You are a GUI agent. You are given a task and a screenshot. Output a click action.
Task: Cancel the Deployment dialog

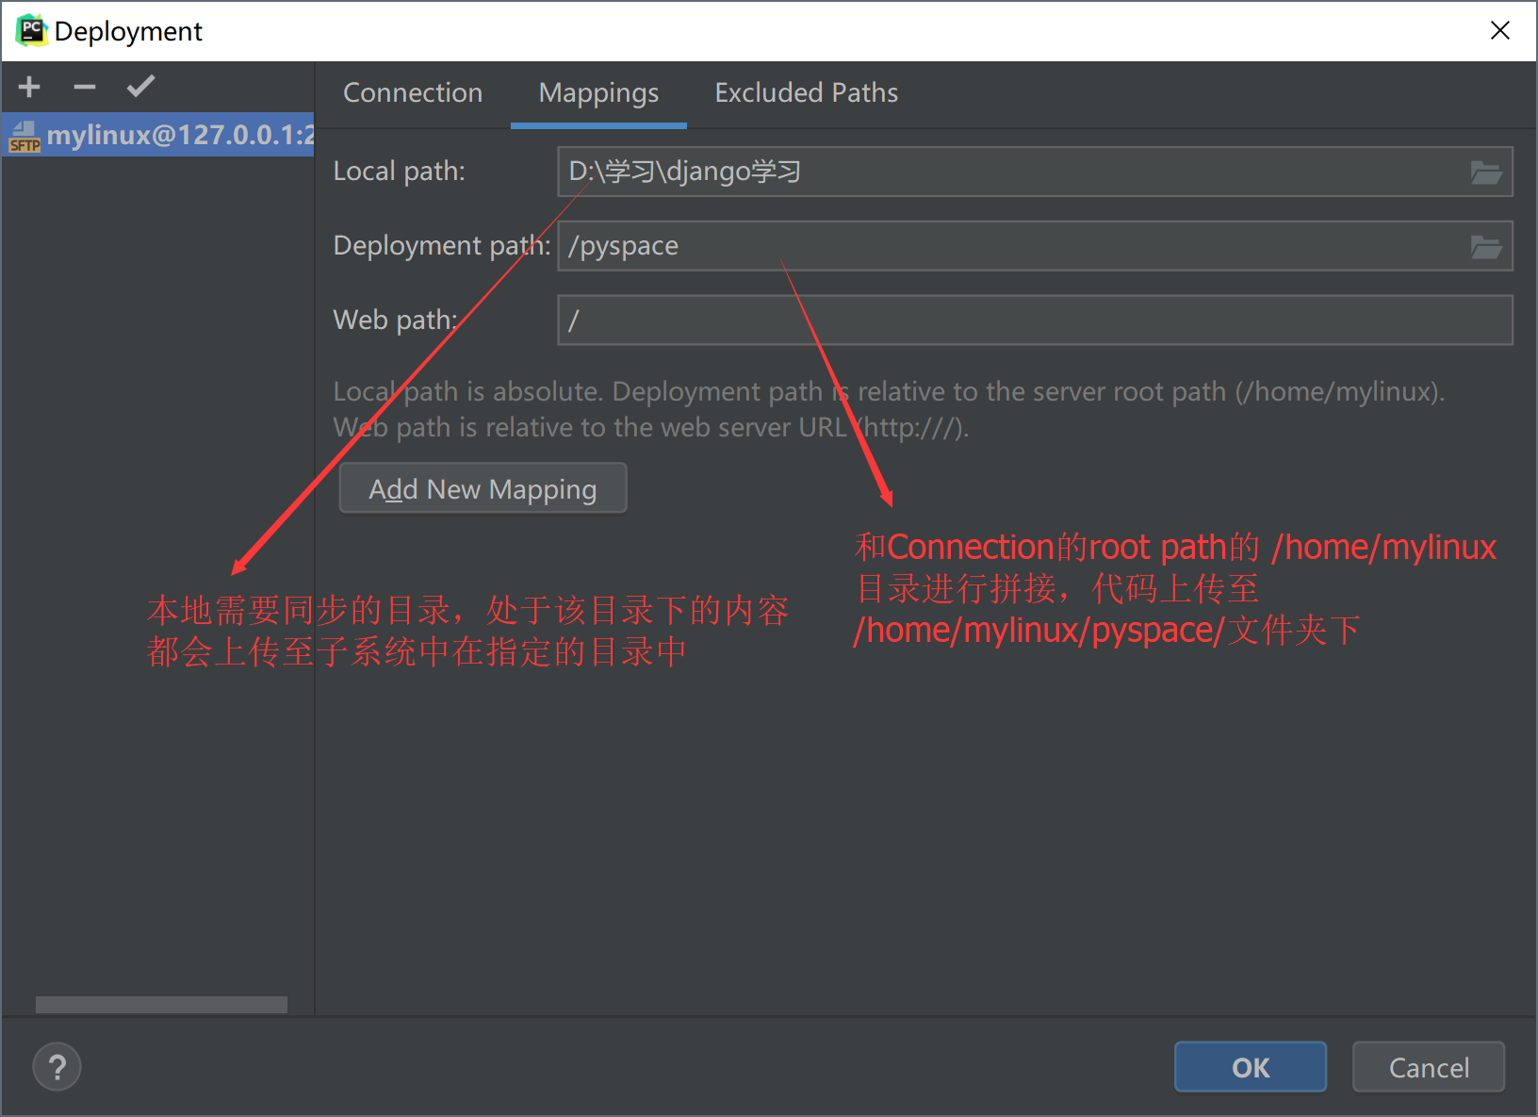point(1429,1067)
